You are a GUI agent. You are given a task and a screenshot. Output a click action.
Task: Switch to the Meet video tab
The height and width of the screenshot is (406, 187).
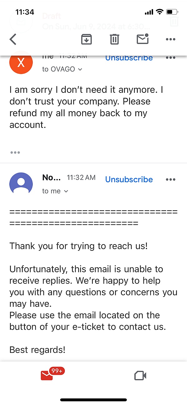[x=140, y=375]
